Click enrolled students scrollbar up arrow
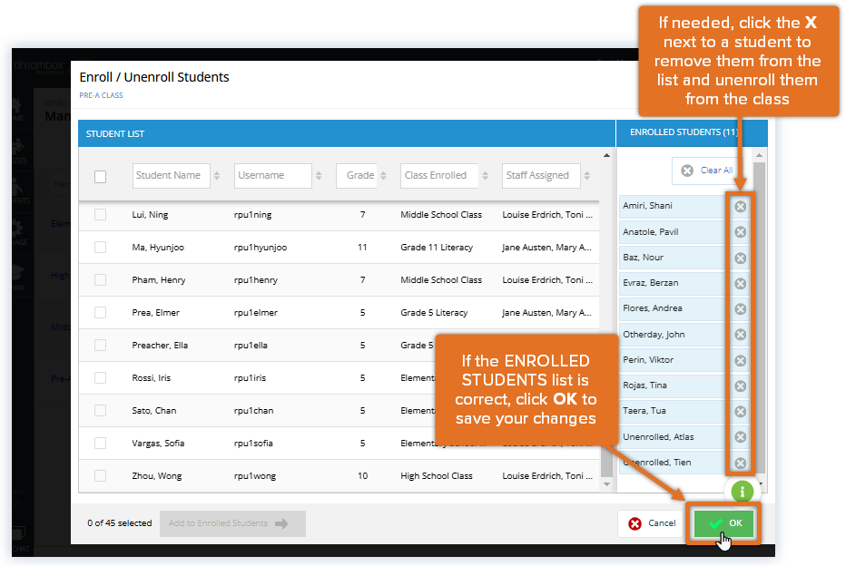 coord(759,155)
